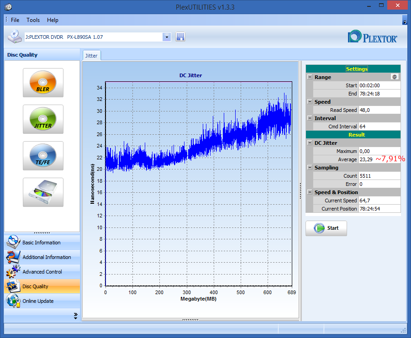411x338 pixels.
Task: Edit the Range Start value 00:02:00
Action: click(x=379, y=85)
